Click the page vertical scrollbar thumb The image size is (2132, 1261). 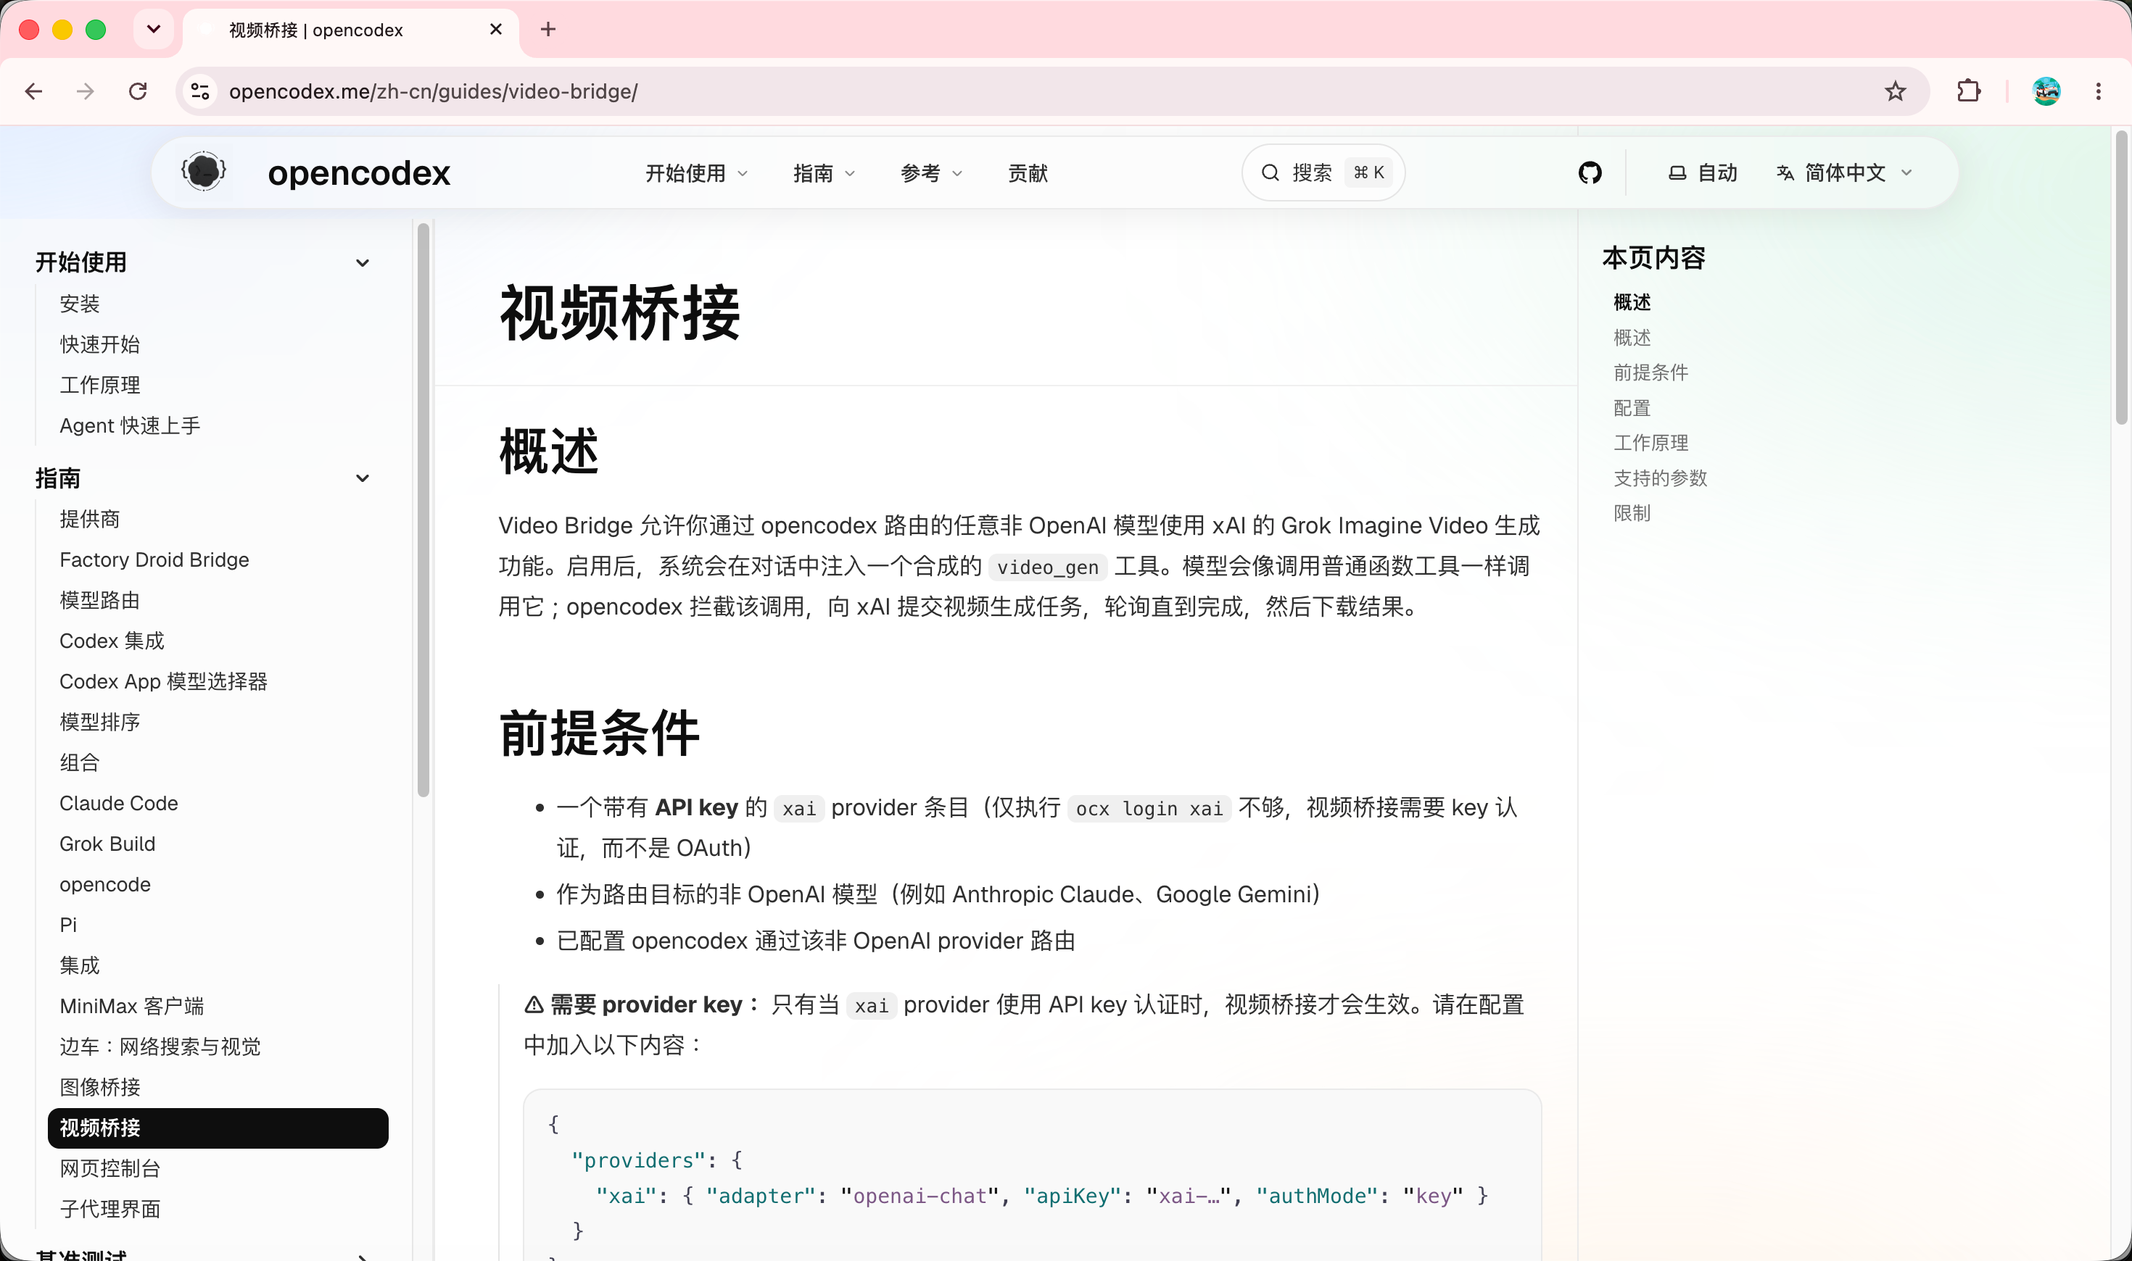click(2121, 277)
